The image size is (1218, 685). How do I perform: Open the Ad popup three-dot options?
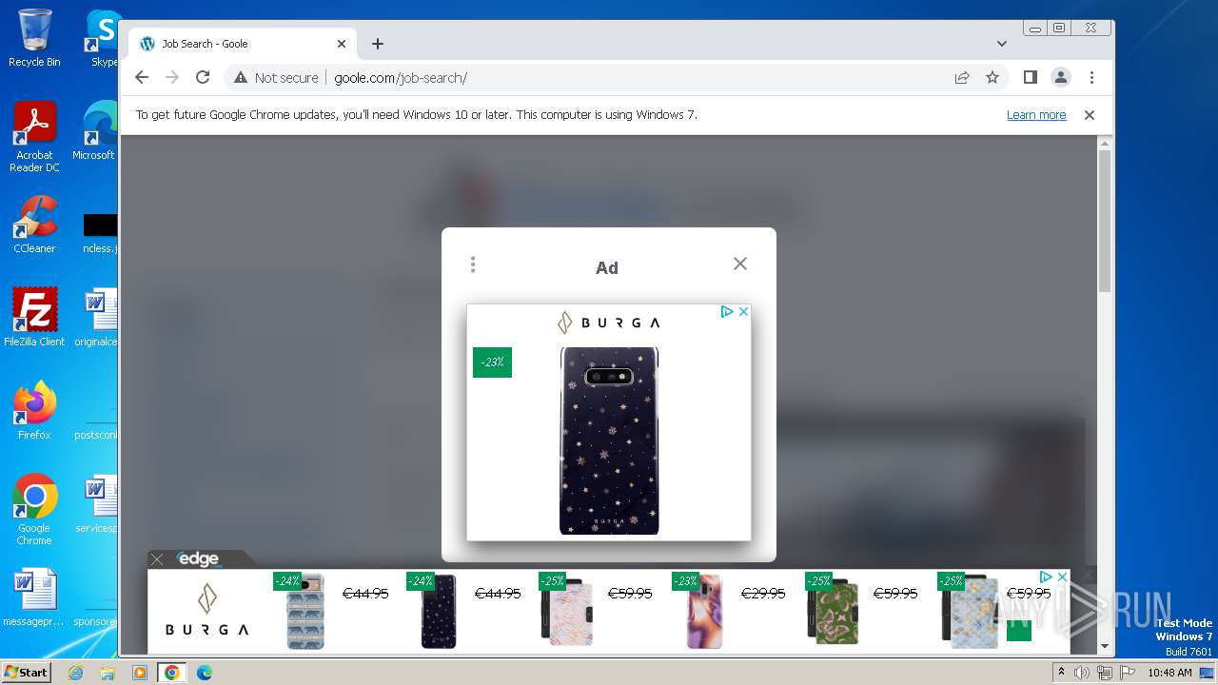(x=473, y=264)
